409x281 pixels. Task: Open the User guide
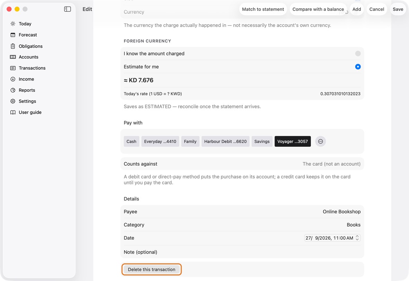pos(30,112)
